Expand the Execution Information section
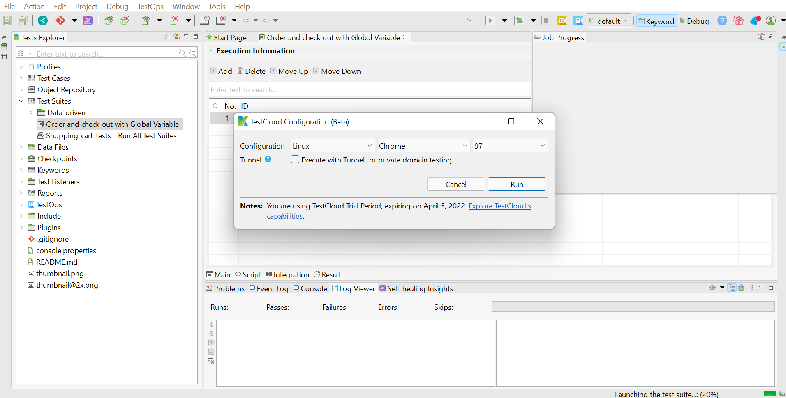Viewport: 786px width, 398px height. (x=210, y=50)
